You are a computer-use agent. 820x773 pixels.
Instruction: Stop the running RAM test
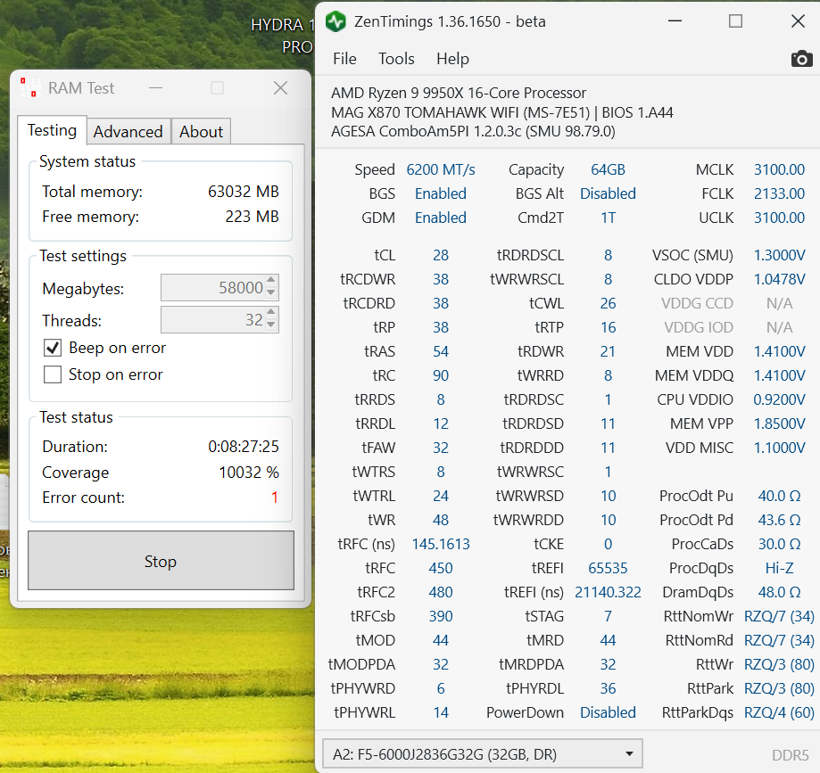tap(161, 560)
